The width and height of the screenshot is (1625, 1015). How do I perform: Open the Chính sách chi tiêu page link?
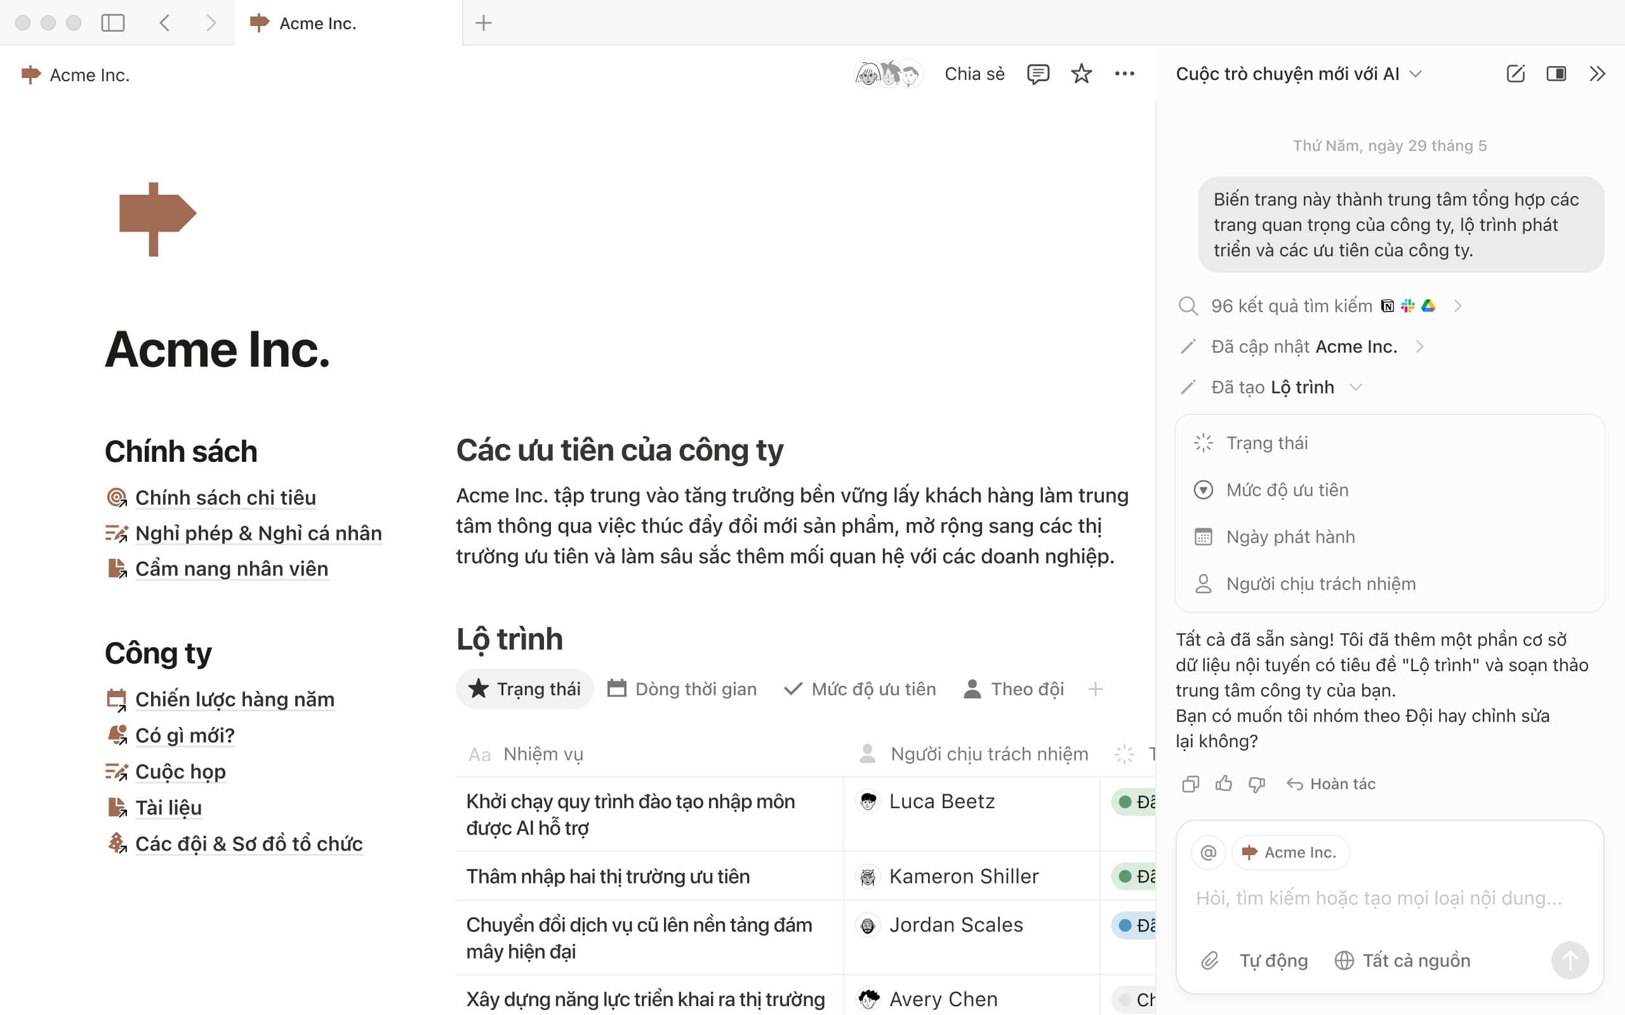pos(225,497)
